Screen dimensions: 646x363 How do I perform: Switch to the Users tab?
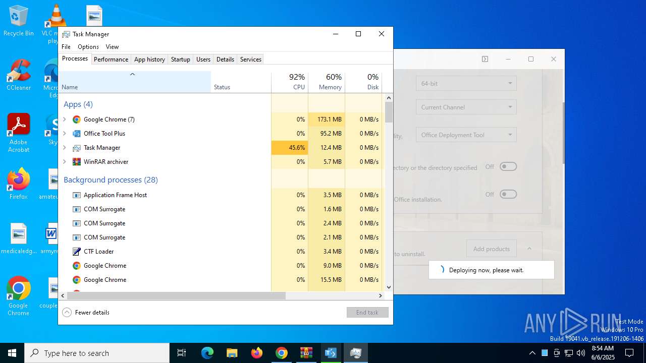point(203,59)
